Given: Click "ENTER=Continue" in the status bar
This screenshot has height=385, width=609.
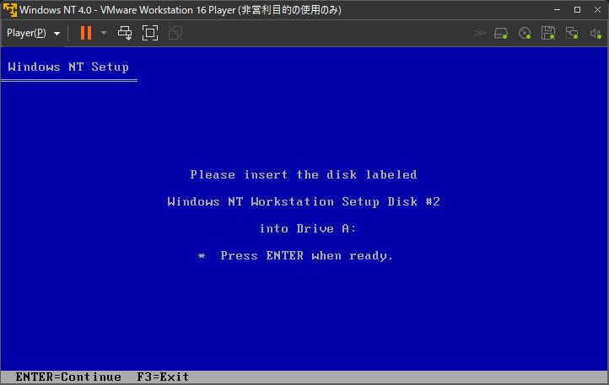Looking at the screenshot, I should pos(68,377).
